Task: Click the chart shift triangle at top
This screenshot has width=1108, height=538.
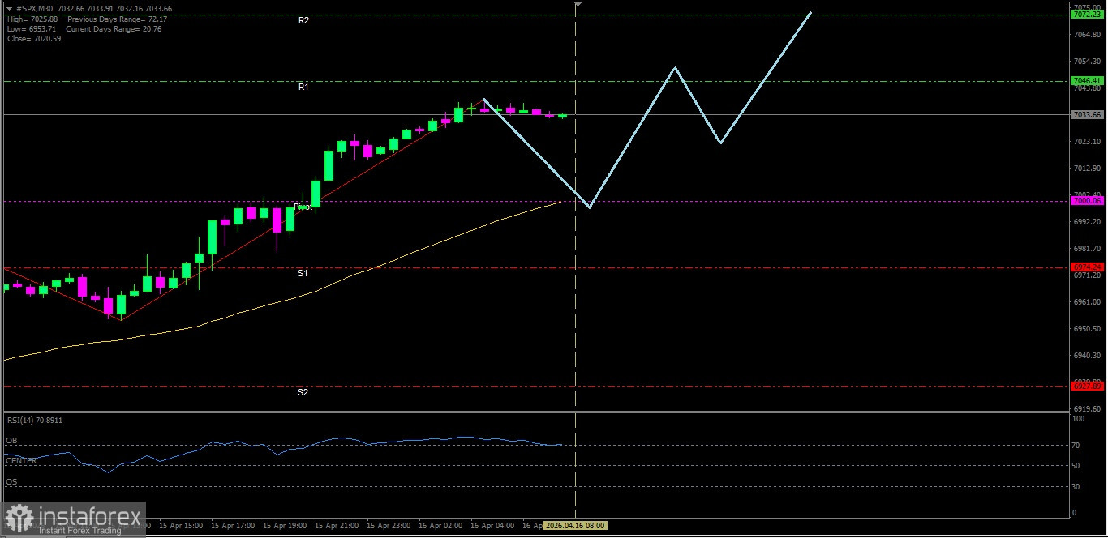Action: point(577,5)
